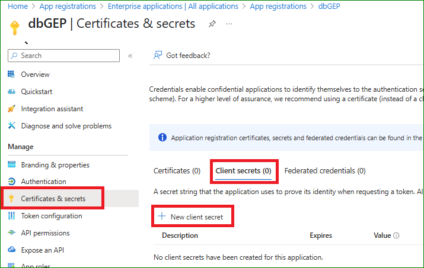The width and height of the screenshot is (424, 268).
Task: Navigate to Home breadcrumb link
Action: coord(18,7)
